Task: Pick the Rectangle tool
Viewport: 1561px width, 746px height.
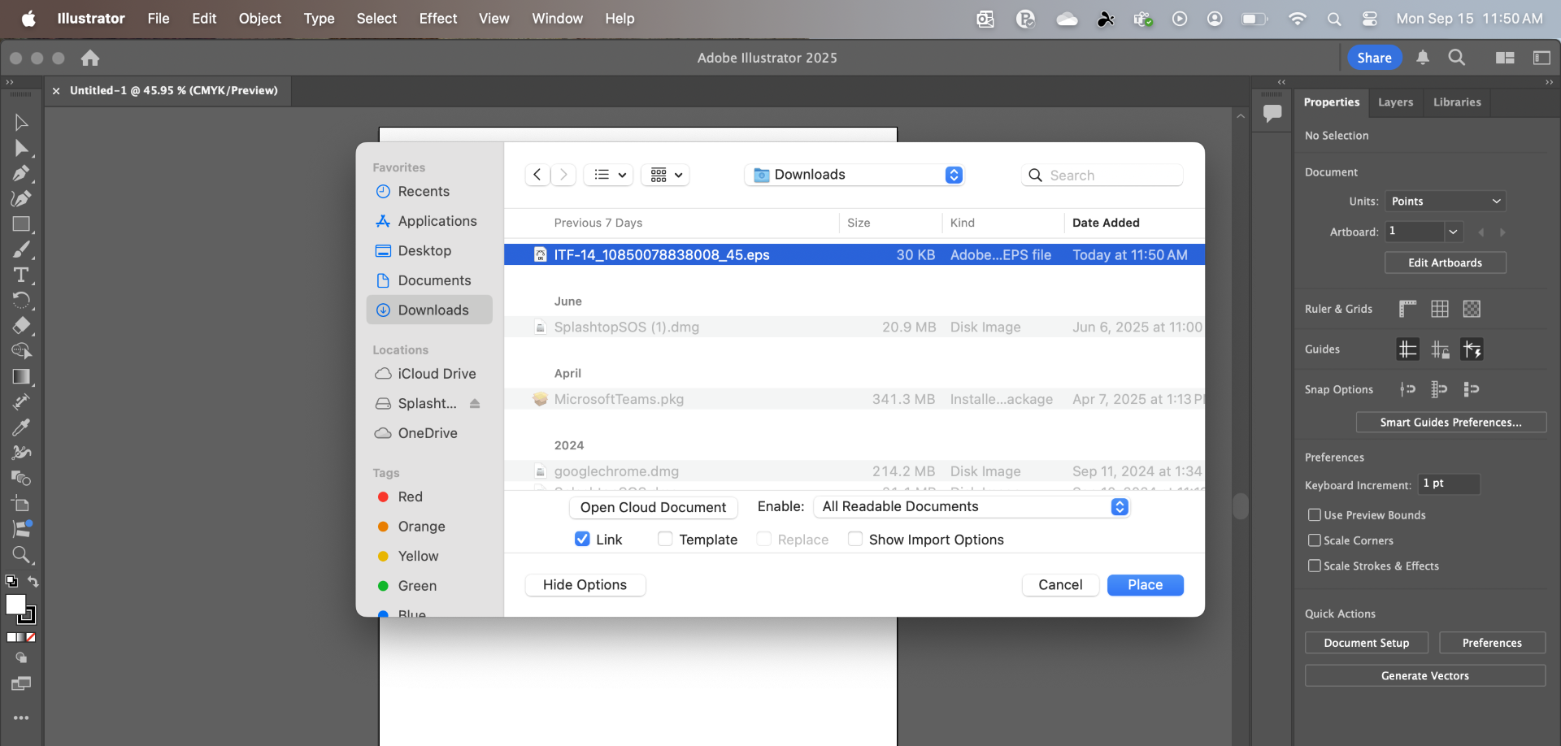Action: [21, 224]
